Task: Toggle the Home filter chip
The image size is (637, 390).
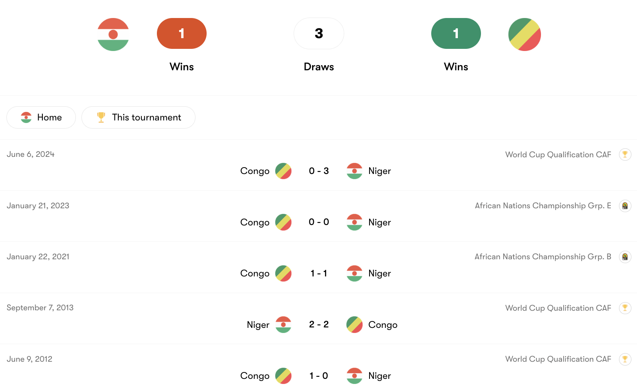Action: pyautogui.click(x=41, y=117)
